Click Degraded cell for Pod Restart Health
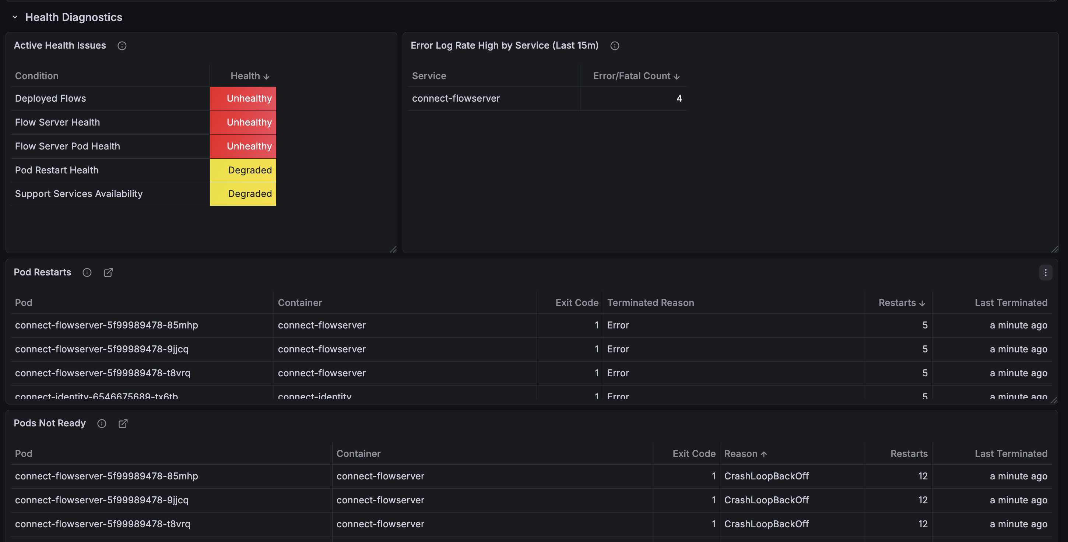This screenshot has width=1068, height=542. (243, 170)
